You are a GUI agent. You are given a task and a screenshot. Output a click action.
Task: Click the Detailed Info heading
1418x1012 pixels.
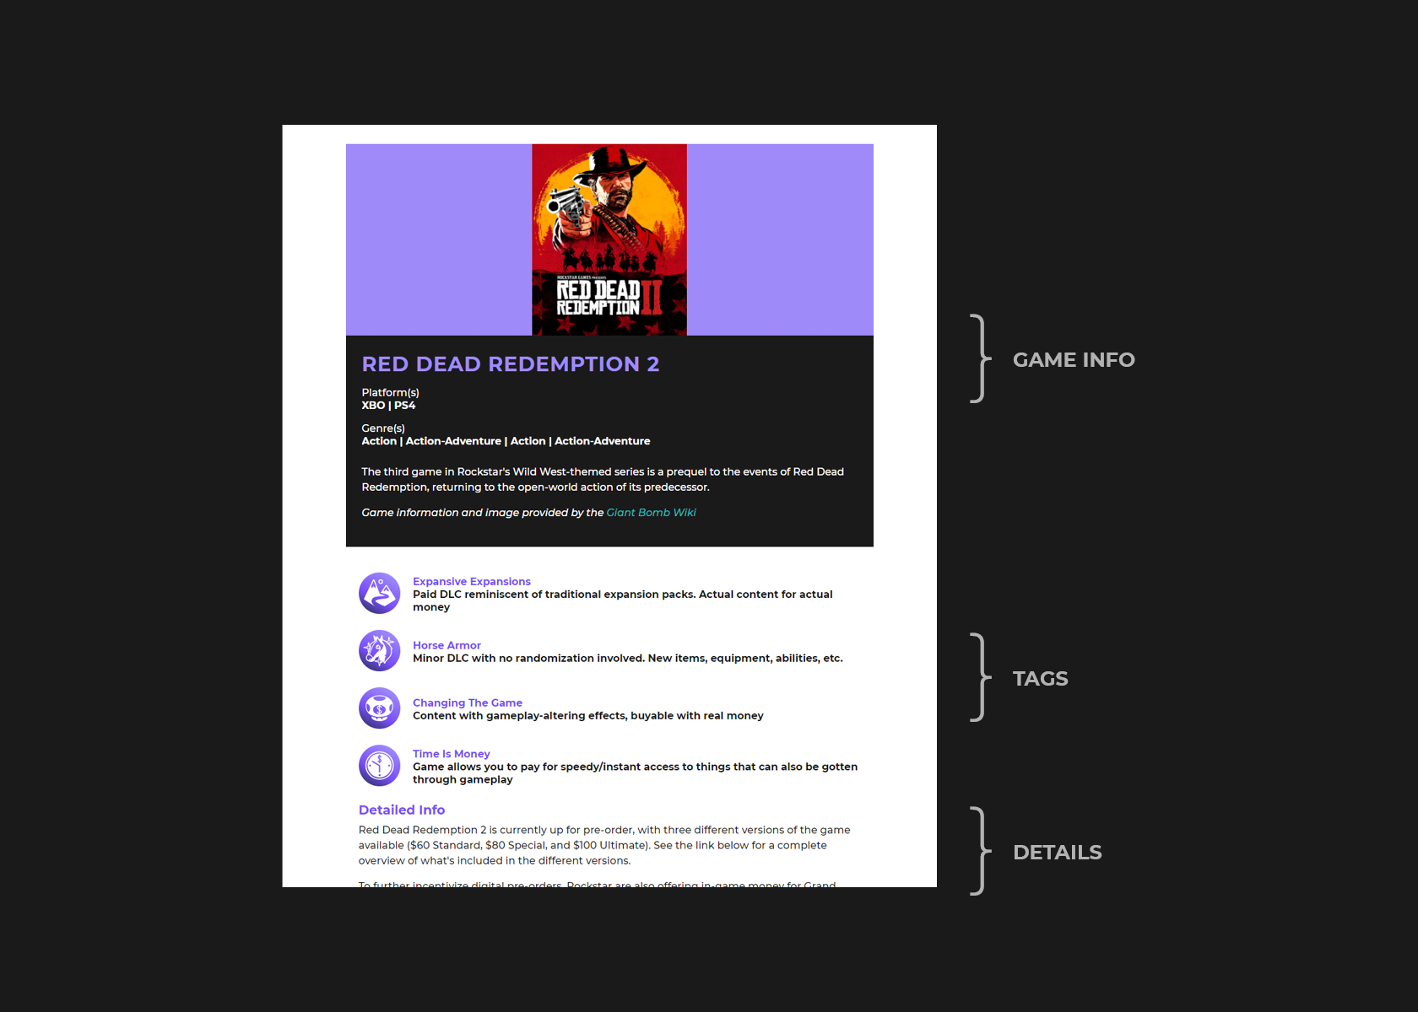pyautogui.click(x=401, y=810)
